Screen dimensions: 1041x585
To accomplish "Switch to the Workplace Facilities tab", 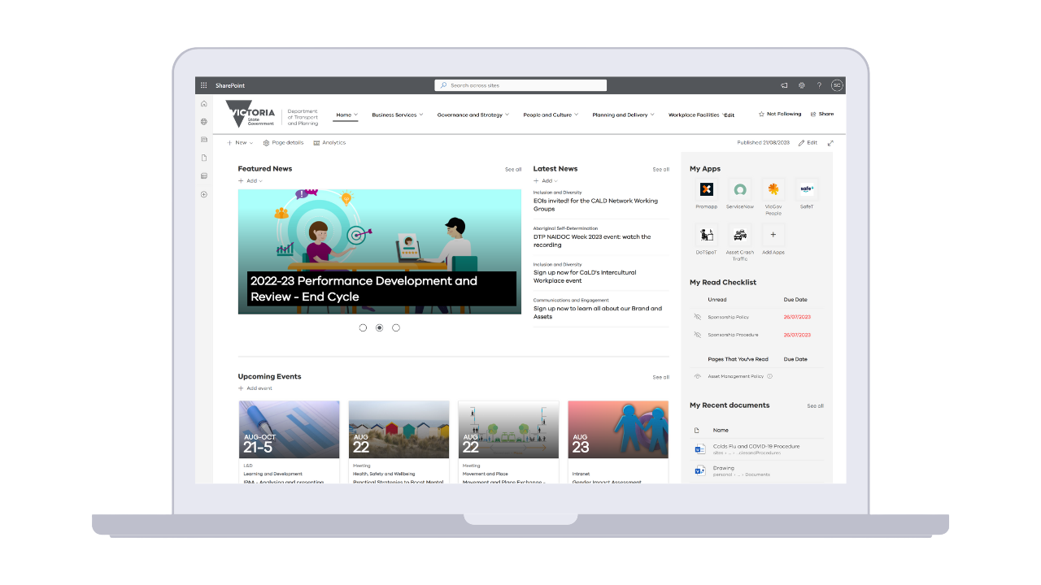I will 695,115.
